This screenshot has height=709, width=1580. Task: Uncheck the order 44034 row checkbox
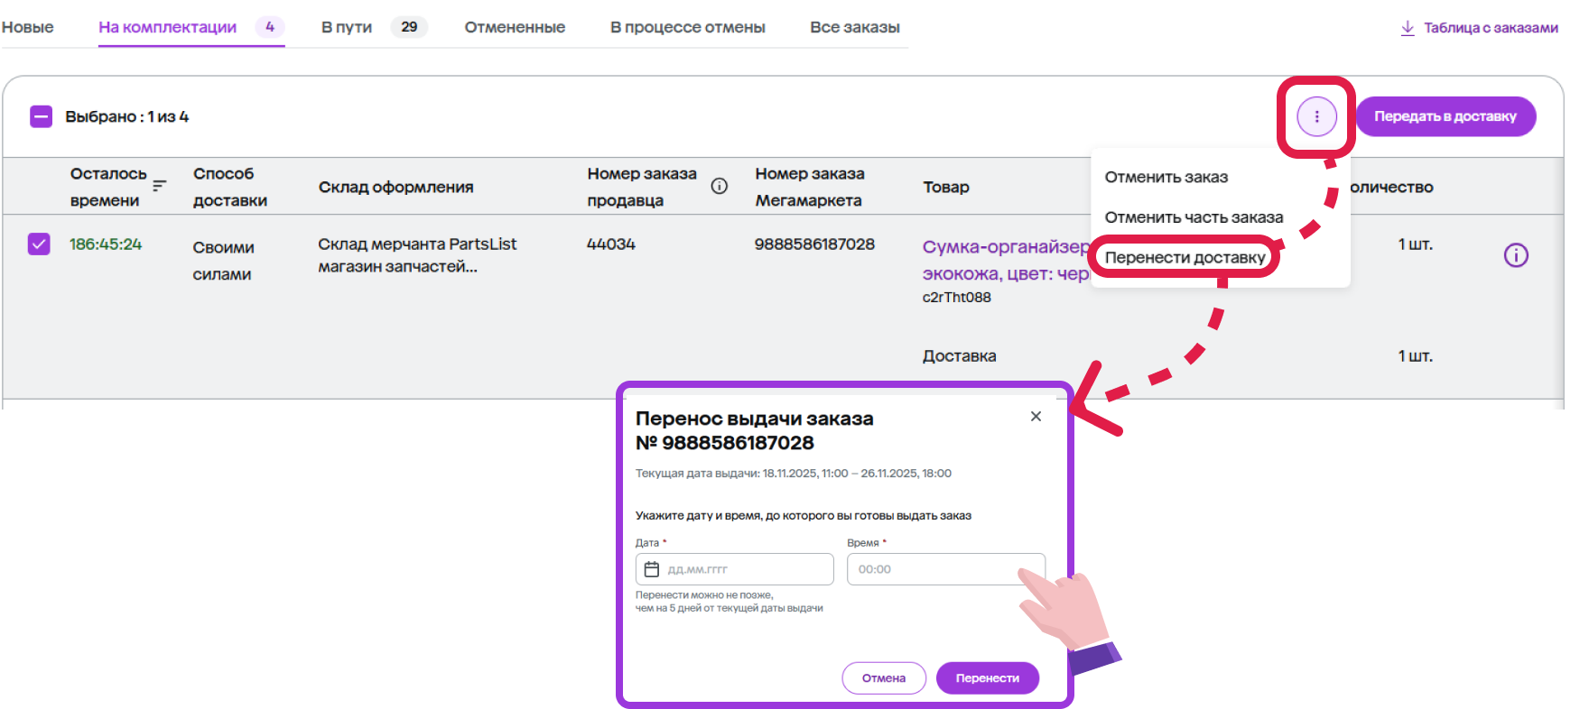[x=39, y=244]
